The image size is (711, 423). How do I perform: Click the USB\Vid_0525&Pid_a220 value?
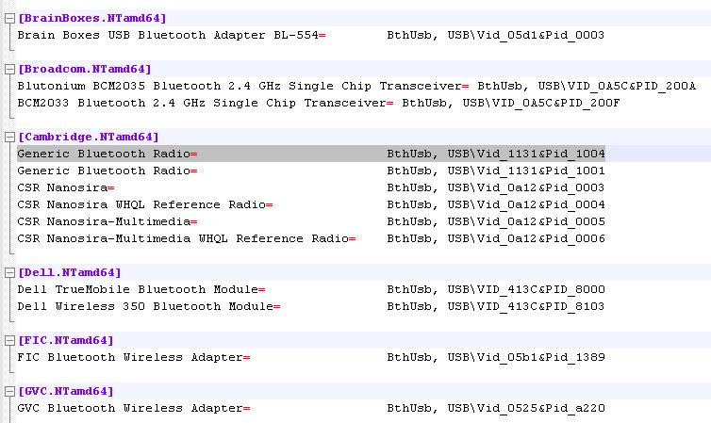click(526, 408)
